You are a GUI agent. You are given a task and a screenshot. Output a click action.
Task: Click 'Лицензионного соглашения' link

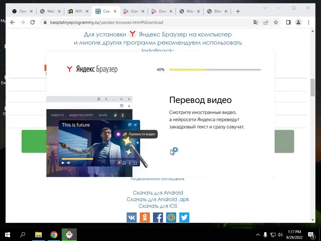[x=158, y=179]
